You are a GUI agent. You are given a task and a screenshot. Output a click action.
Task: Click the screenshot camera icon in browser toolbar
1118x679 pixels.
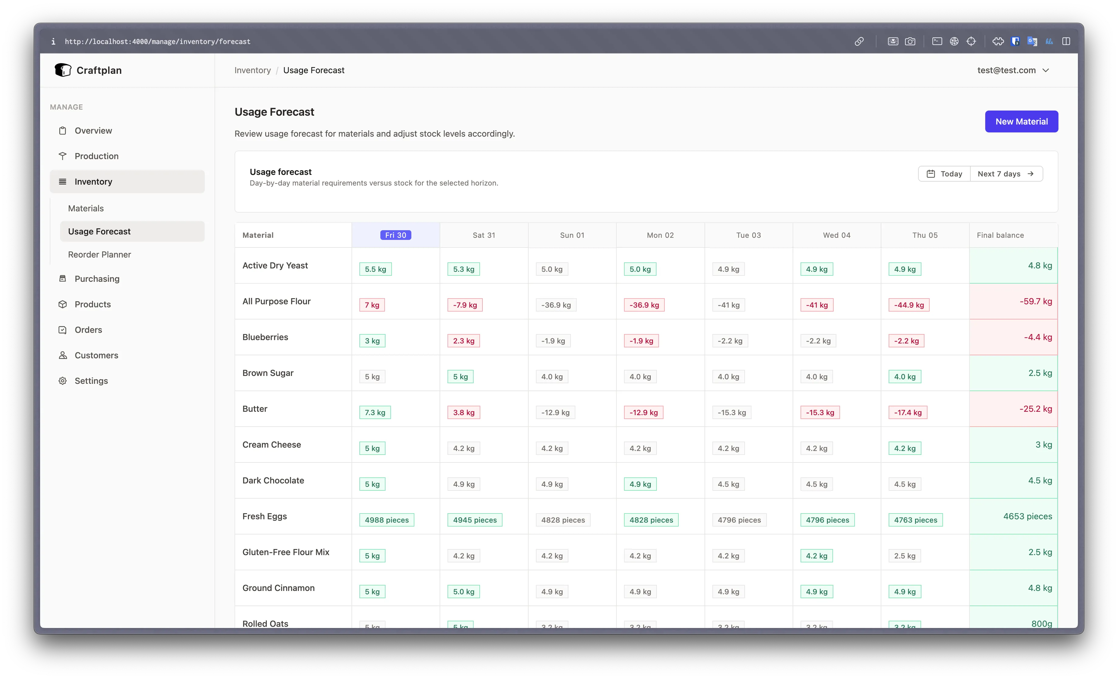tap(911, 41)
